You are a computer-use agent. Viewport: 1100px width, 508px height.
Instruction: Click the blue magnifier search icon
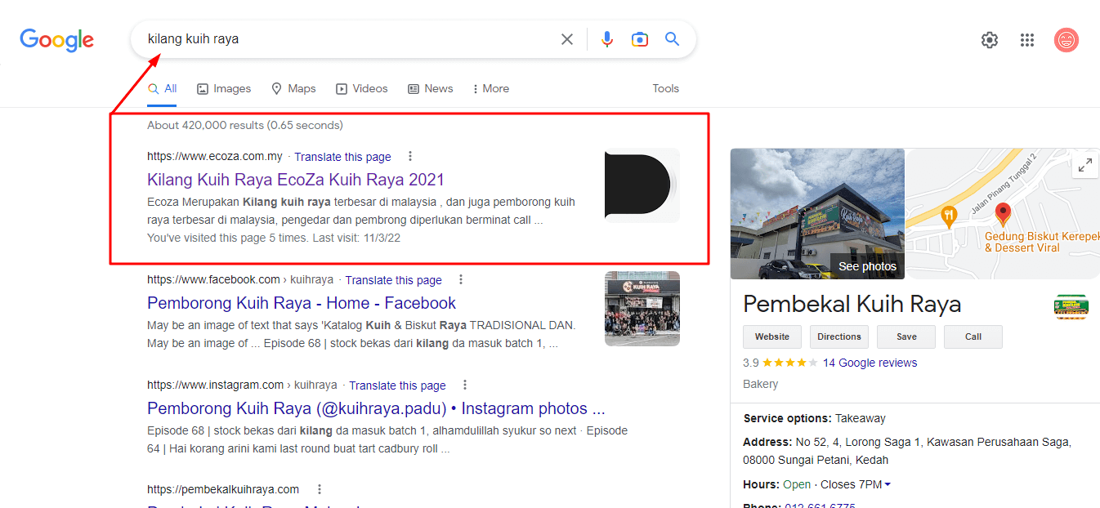672,38
